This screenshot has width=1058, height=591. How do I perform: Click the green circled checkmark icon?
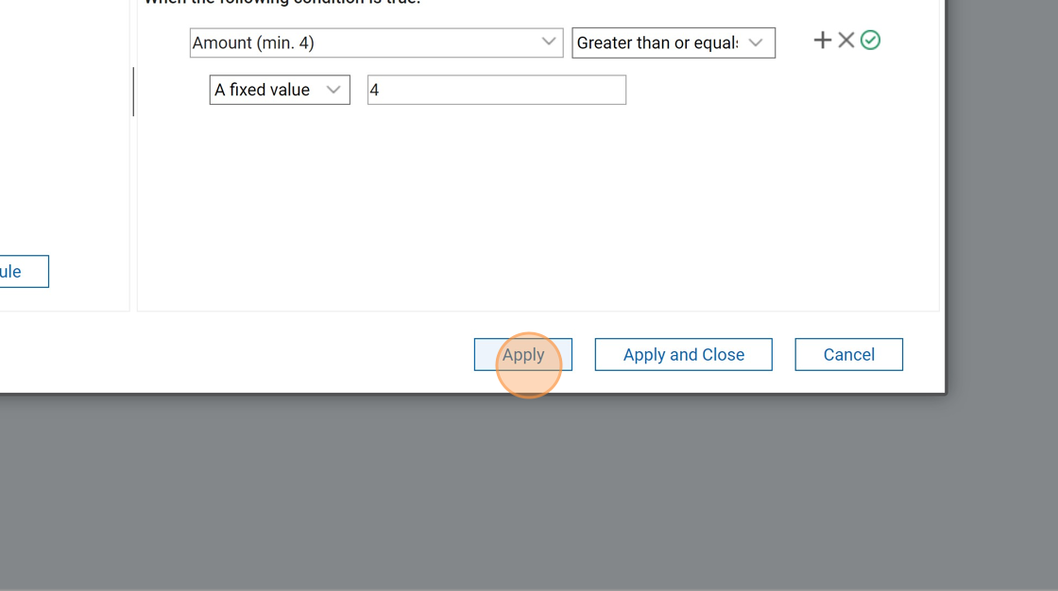[870, 41]
